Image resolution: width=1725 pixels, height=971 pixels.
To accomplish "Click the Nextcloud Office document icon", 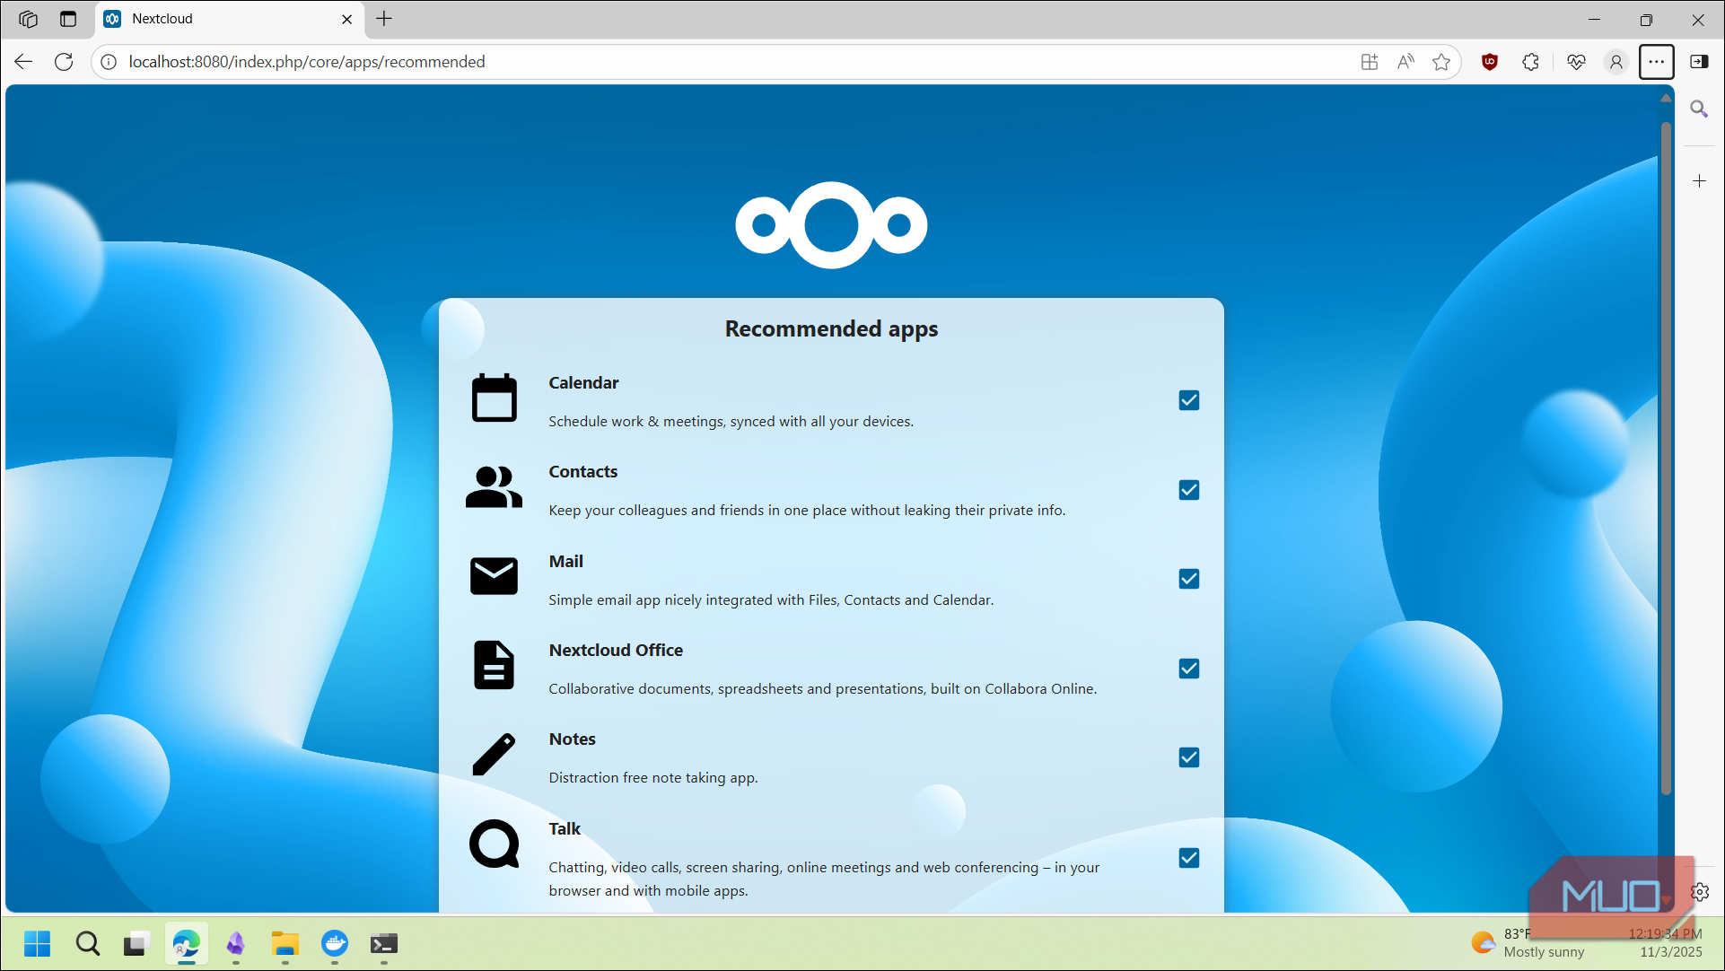I will pyautogui.click(x=494, y=665).
